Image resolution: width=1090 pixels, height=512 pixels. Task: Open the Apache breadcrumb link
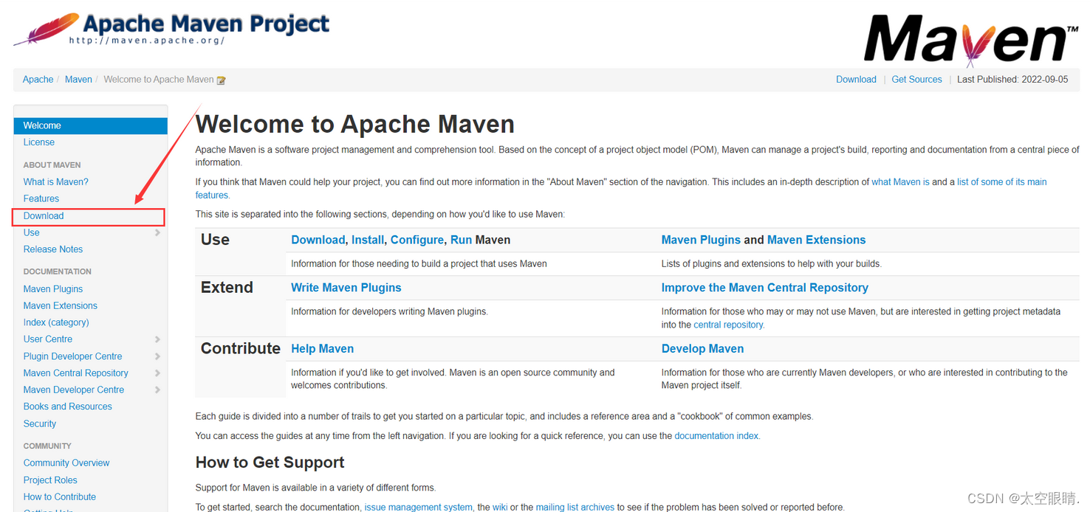[x=38, y=80]
